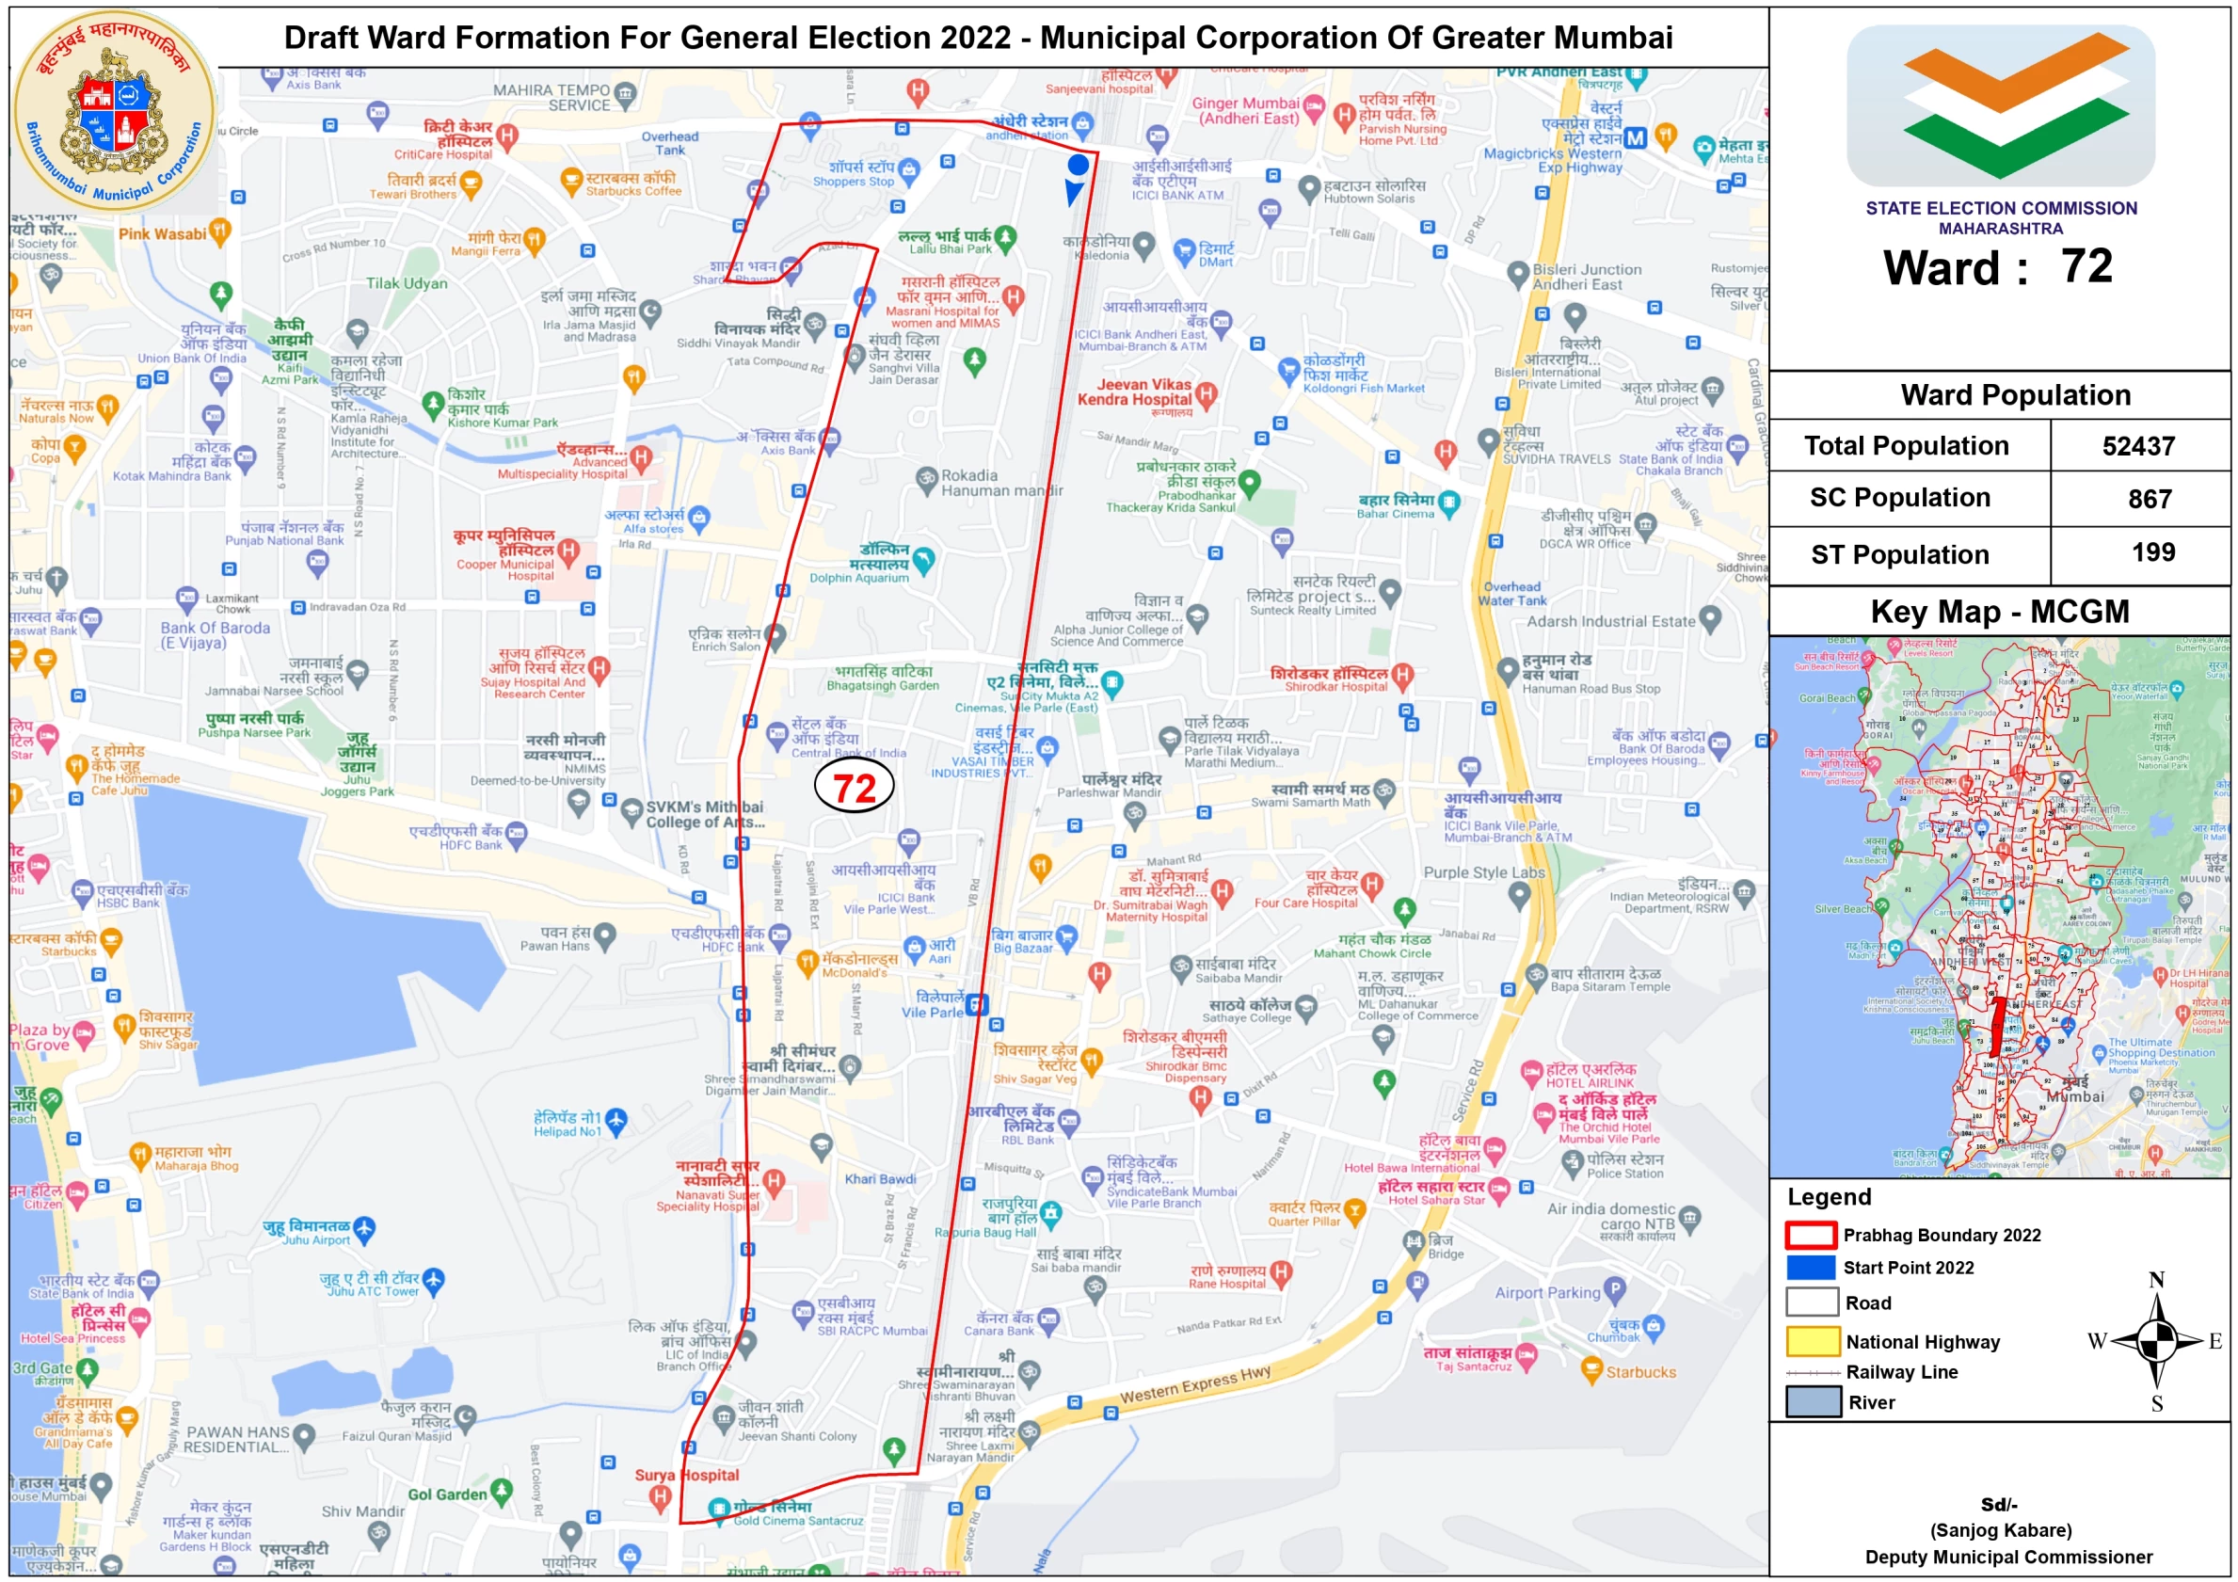Click the Juhu Airport plane icon
This screenshot has height=1582, width=2238.
(x=364, y=1228)
